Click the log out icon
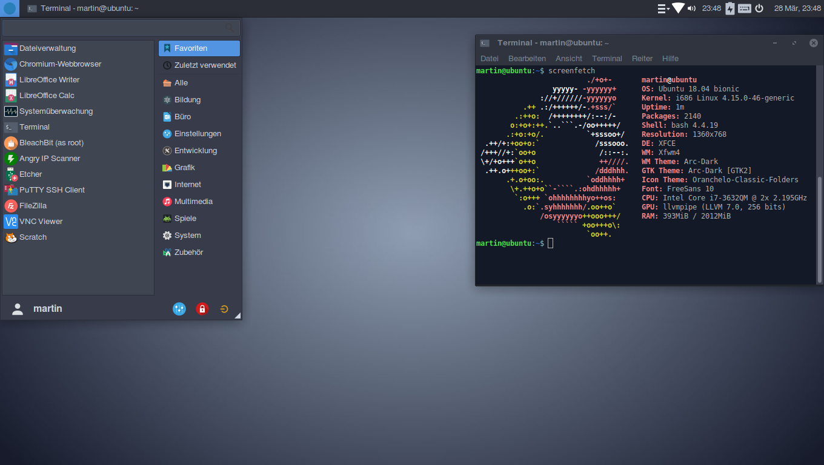Viewport: 824px width, 465px height. (224, 309)
